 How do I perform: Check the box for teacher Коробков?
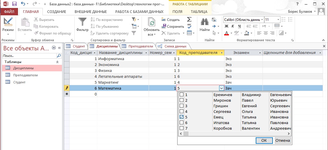click(182, 128)
